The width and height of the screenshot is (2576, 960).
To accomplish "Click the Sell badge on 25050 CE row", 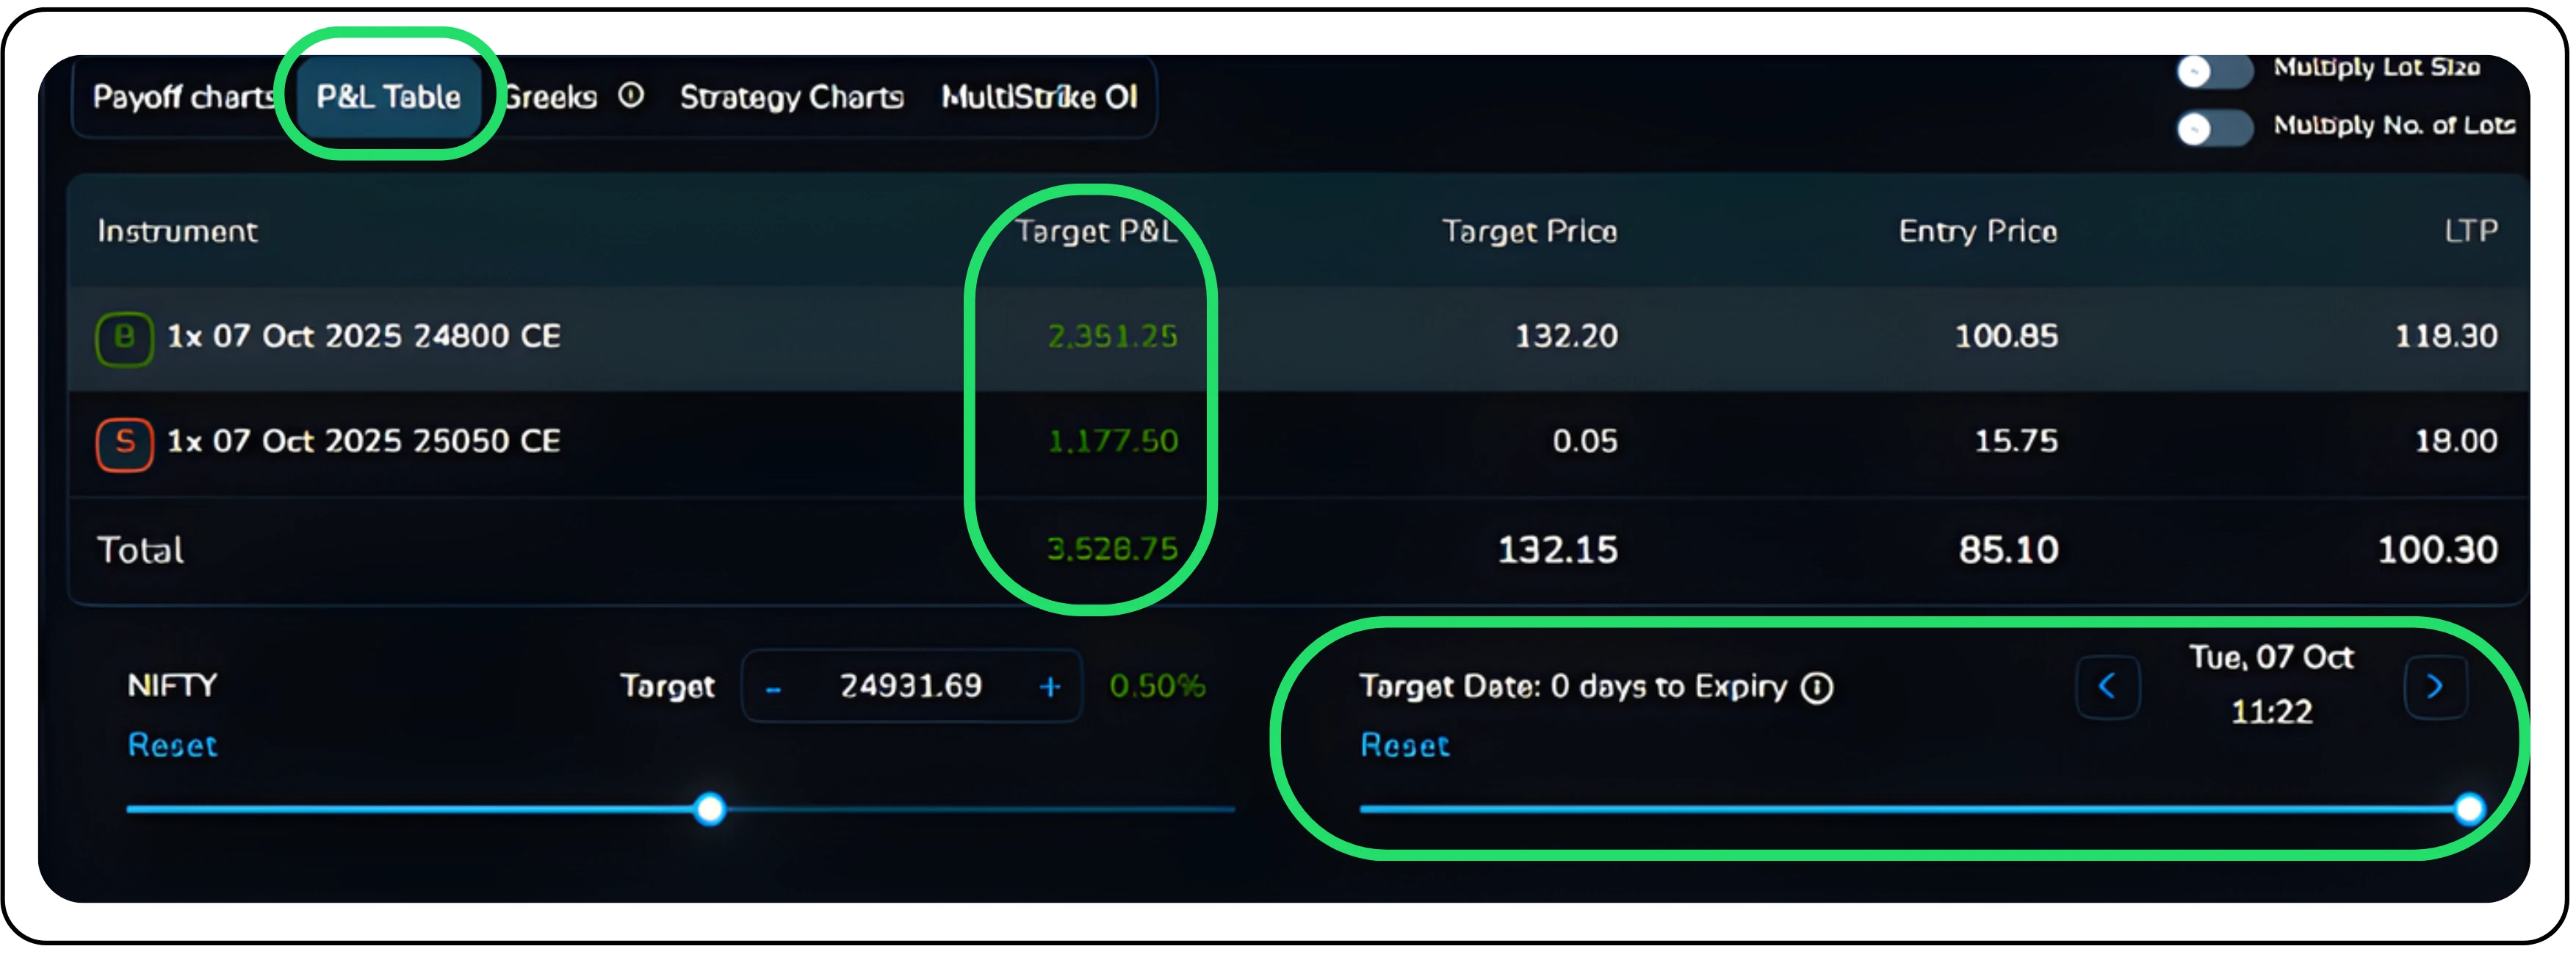I will (x=124, y=442).
